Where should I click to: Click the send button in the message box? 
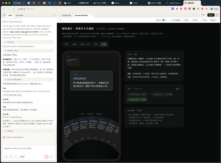coord(47,157)
